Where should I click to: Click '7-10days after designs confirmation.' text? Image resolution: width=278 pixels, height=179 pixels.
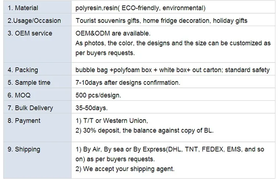pos(128,83)
